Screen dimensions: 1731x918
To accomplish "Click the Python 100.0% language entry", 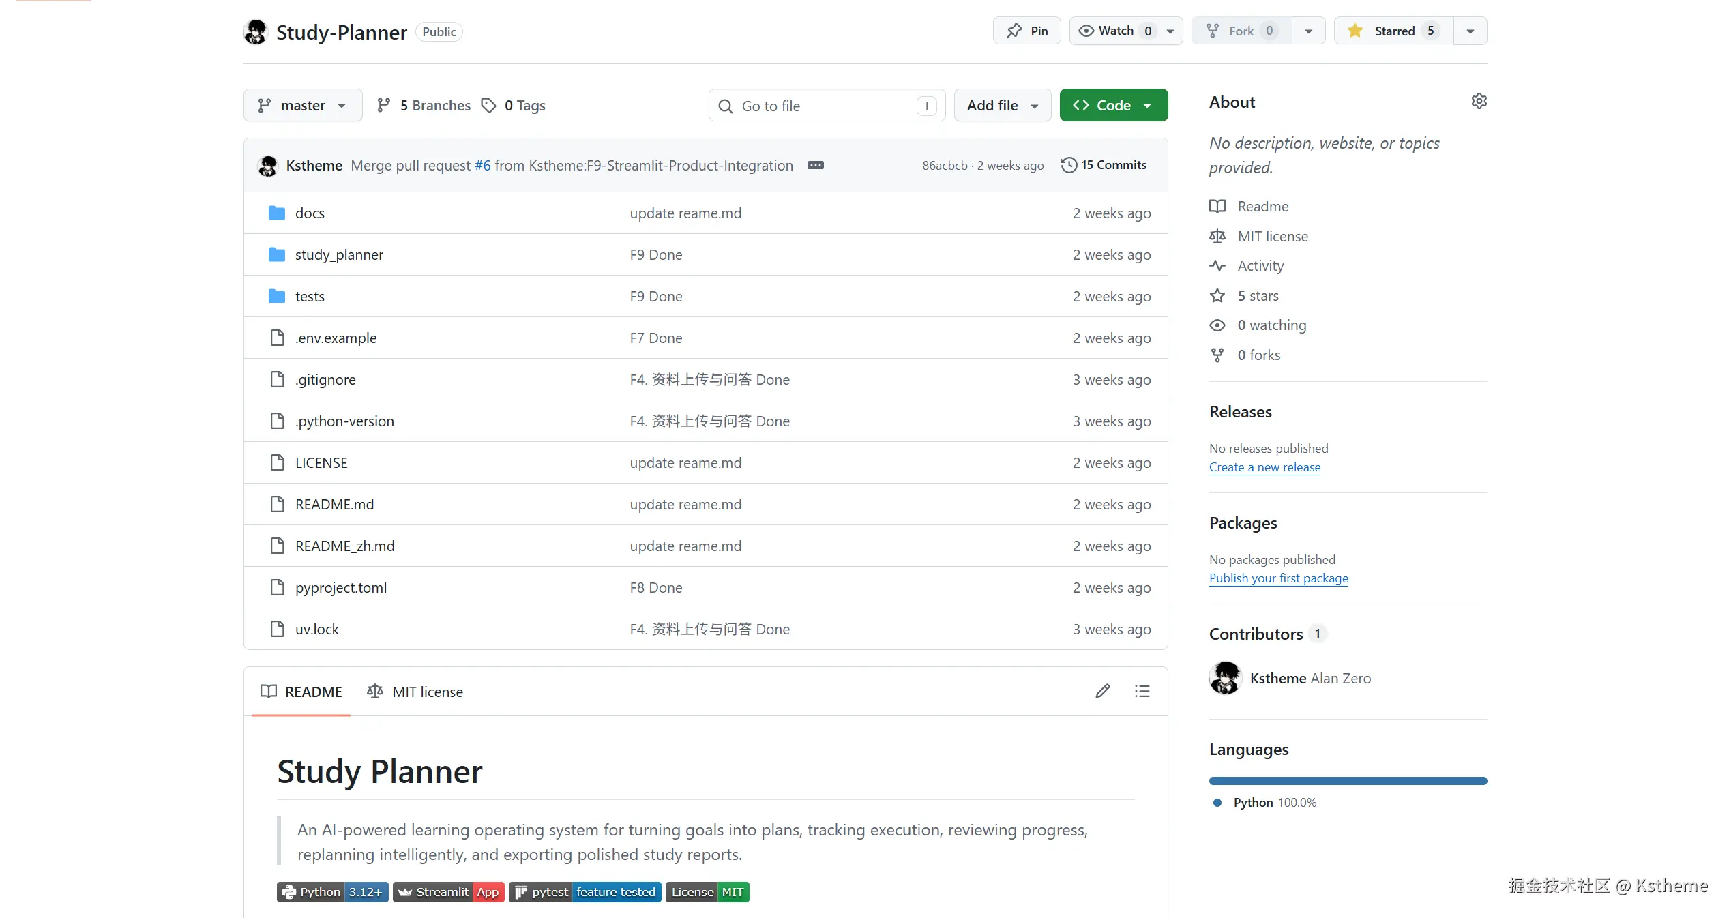I will click(1265, 803).
